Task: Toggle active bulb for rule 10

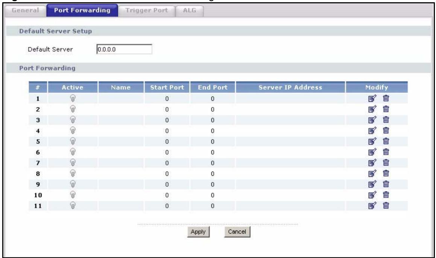Action: click(x=73, y=195)
